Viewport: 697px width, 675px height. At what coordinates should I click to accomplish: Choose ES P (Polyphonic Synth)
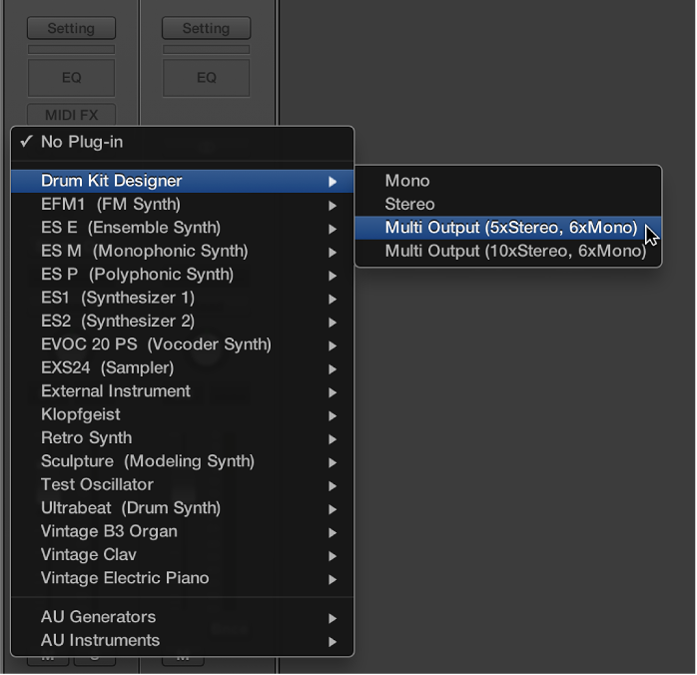tap(183, 275)
